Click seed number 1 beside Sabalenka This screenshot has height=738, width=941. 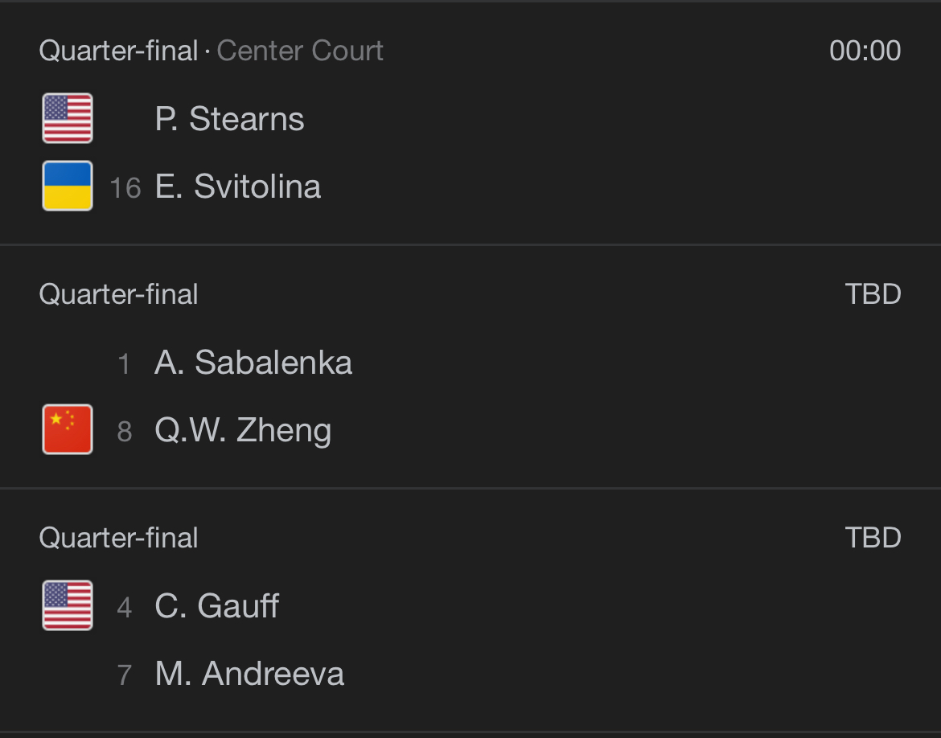point(124,363)
